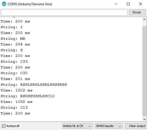147x130 pixels.
Task: Maximize the COM5 serial monitor window
Action: click(x=128, y=4)
